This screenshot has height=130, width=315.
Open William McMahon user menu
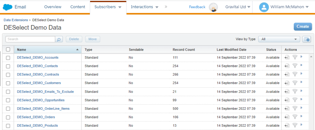(284, 7)
